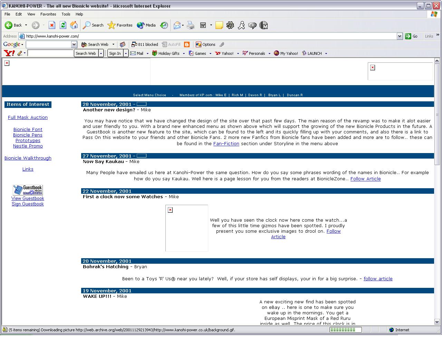Open the Nestle Promo link
The image size is (442, 353).
tap(28, 146)
